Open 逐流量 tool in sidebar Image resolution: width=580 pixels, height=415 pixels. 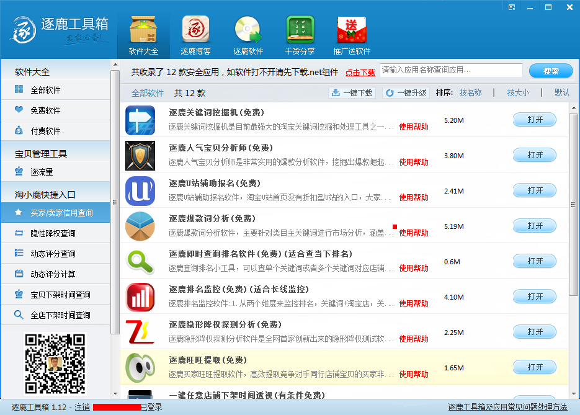[x=55, y=172]
